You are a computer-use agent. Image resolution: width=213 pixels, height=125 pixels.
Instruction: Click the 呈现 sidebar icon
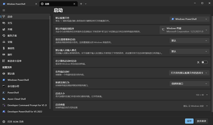[4, 42]
